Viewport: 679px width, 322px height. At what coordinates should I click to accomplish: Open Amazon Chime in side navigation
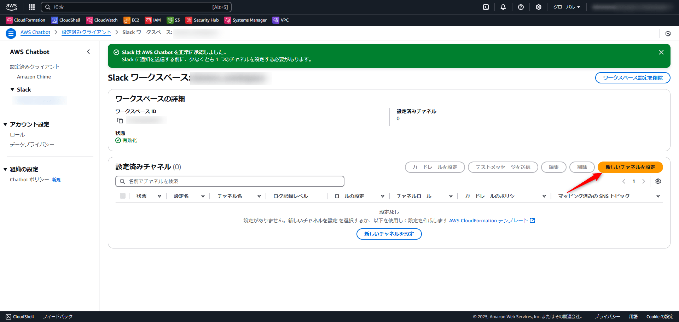coord(34,77)
